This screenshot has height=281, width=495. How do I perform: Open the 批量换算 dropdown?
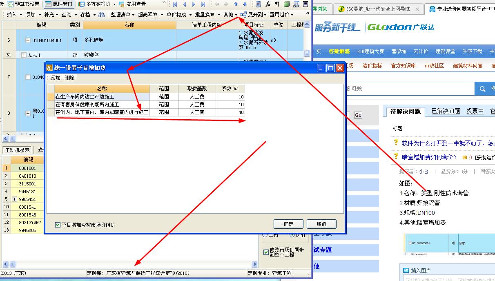(x=207, y=14)
